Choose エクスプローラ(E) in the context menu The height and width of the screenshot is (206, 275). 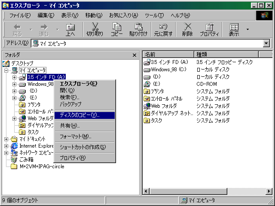tap(85, 84)
